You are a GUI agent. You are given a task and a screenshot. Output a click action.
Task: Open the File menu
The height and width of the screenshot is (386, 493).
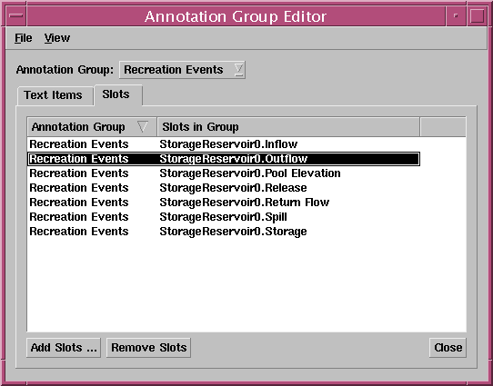[24, 38]
